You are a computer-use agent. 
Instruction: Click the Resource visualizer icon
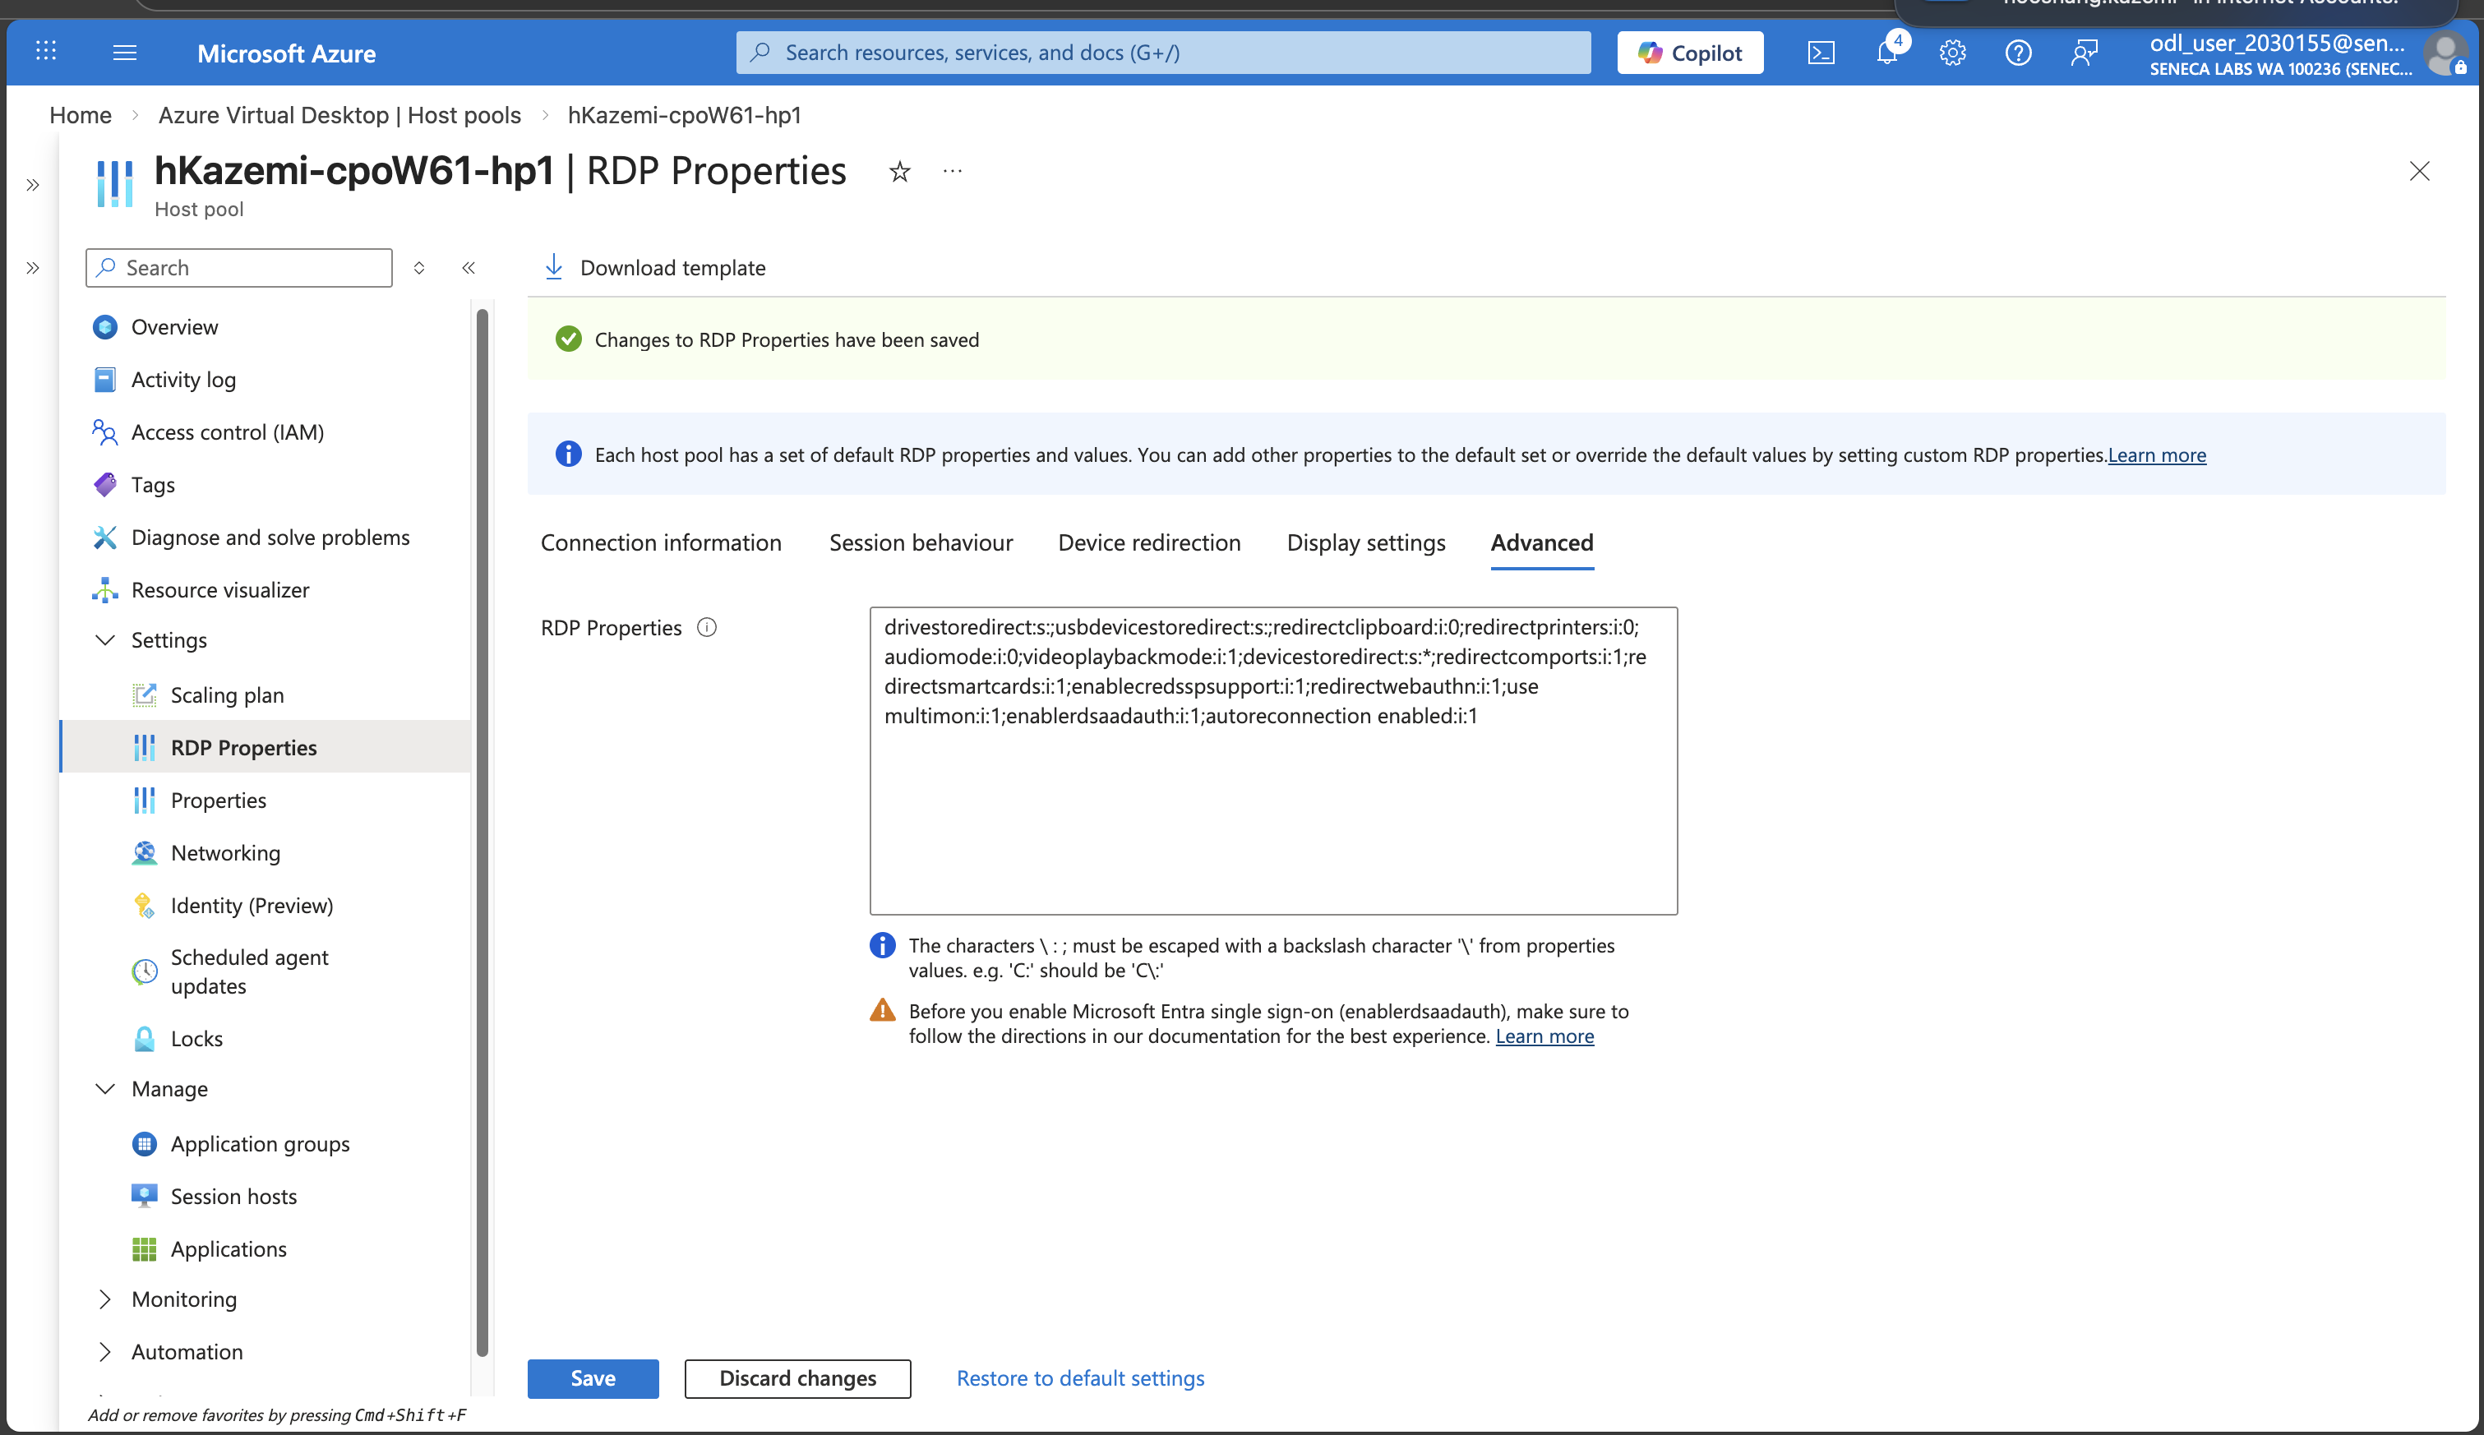[x=104, y=589]
